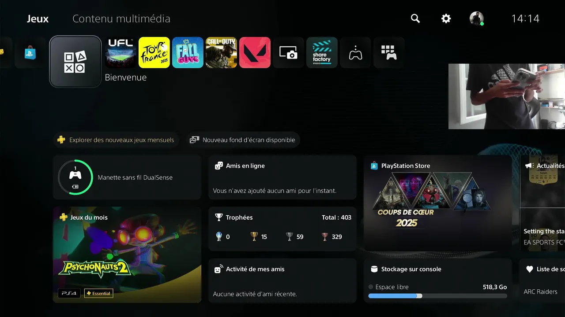565x317 pixels.
Task: Launch the Call of Duty tile
Action: coord(221,53)
